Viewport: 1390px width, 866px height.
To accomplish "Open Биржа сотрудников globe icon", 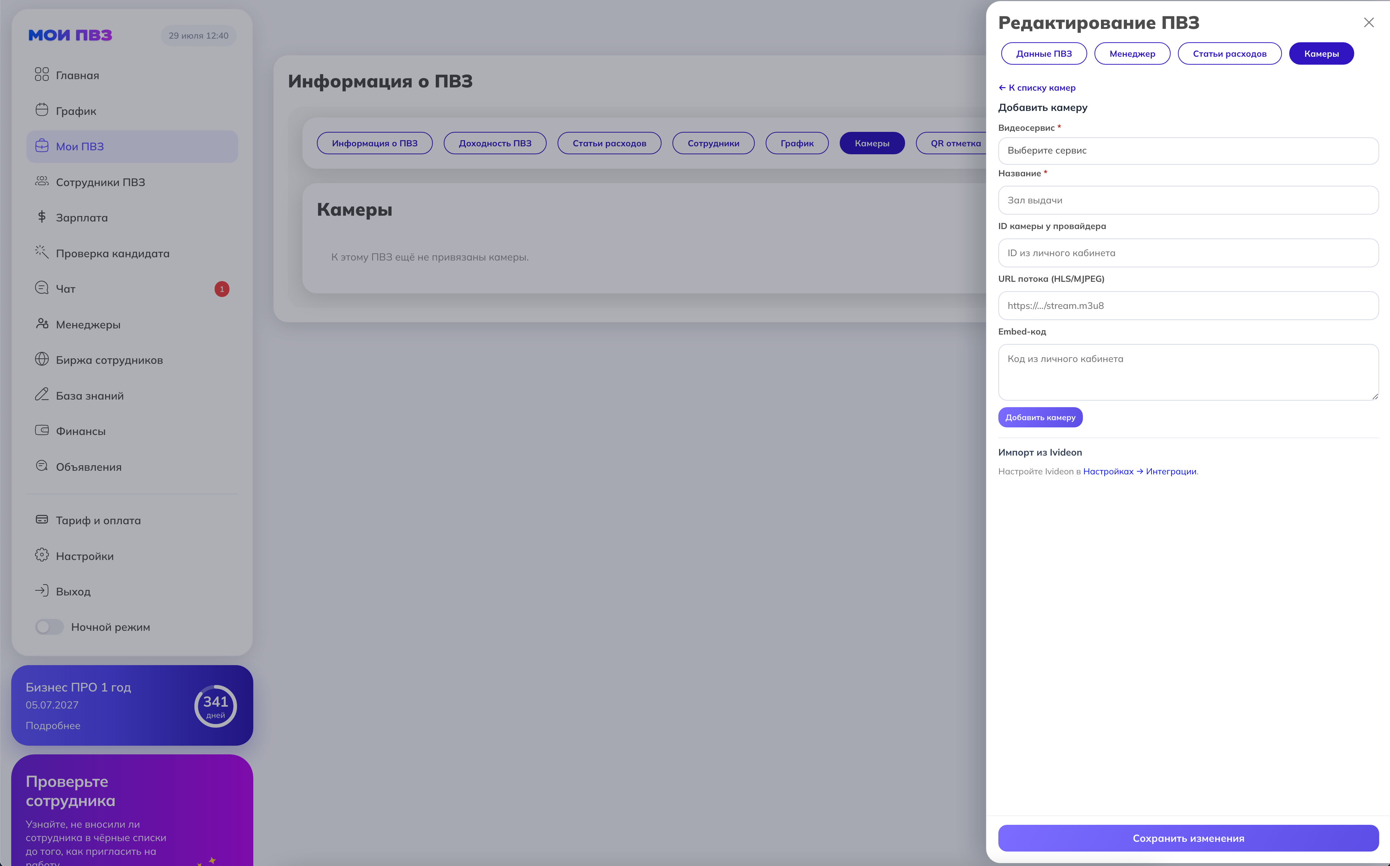I will coord(42,359).
